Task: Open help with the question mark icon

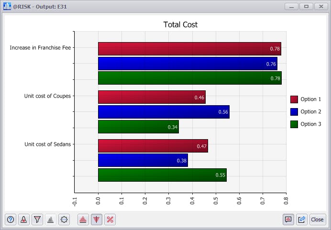Action: [x=11, y=219]
